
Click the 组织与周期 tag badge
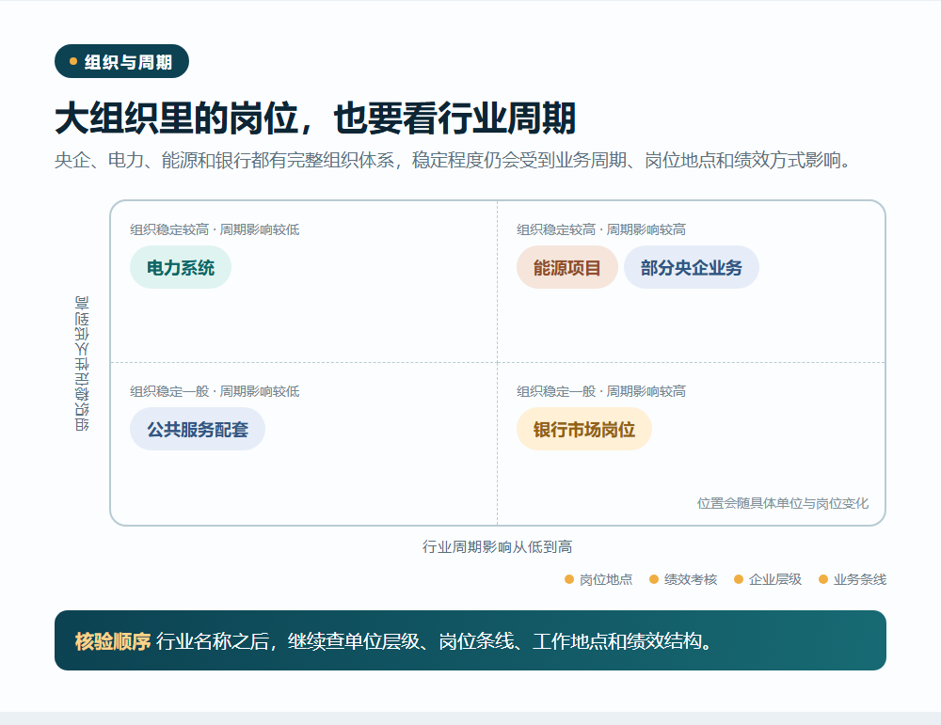coord(121,61)
